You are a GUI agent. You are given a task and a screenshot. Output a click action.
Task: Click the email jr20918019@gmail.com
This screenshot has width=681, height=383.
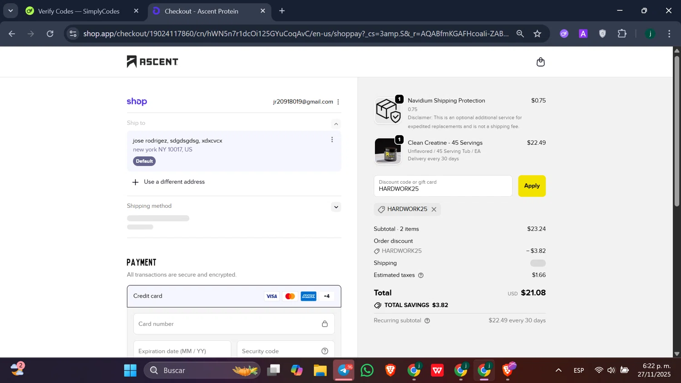303,102
